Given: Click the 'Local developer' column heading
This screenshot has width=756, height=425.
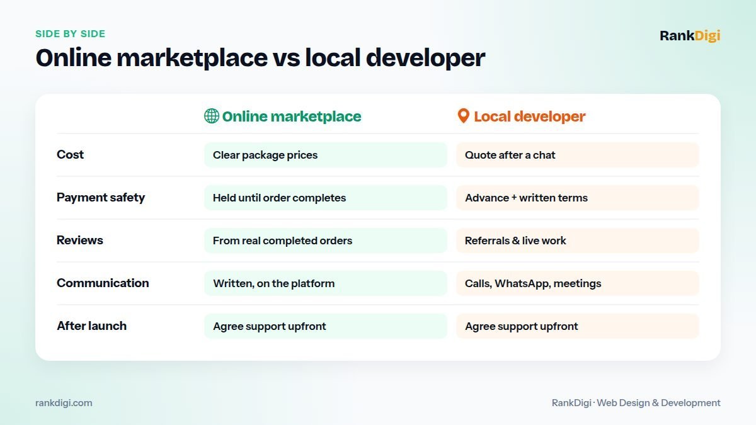Looking at the screenshot, I should (530, 116).
